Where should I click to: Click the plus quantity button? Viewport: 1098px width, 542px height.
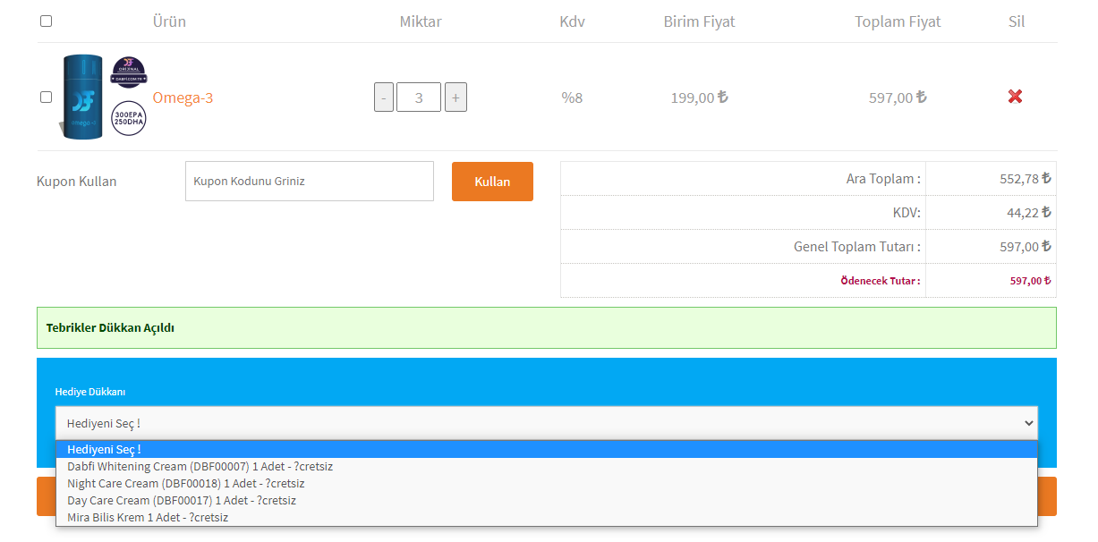[x=455, y=97]
